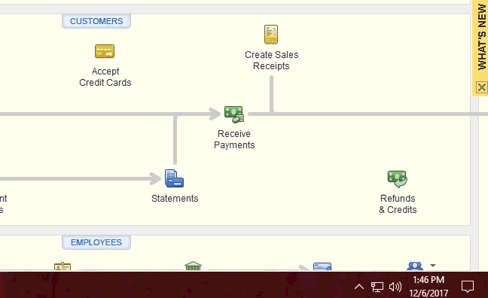This screenshot has width=488, height=298.
Task: Select the Statements document icon
Action: click(x=174, y=178)
